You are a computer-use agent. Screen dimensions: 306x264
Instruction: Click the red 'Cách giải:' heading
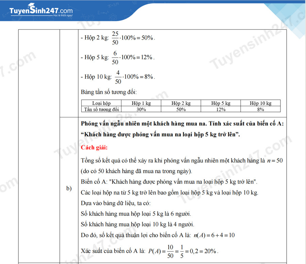tap(94, 147)
